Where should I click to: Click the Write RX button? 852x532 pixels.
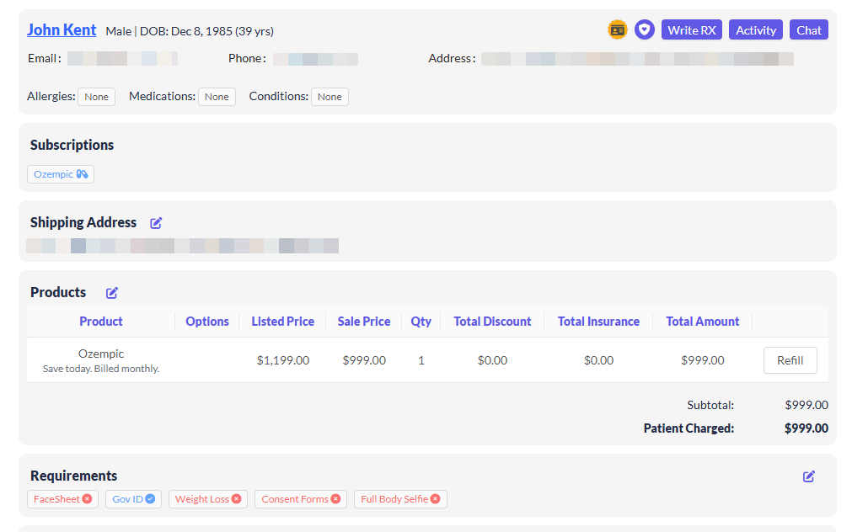[x=692, y=29]
